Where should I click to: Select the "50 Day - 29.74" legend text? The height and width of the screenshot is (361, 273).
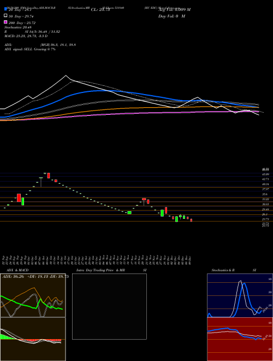[x=21, y=16]
